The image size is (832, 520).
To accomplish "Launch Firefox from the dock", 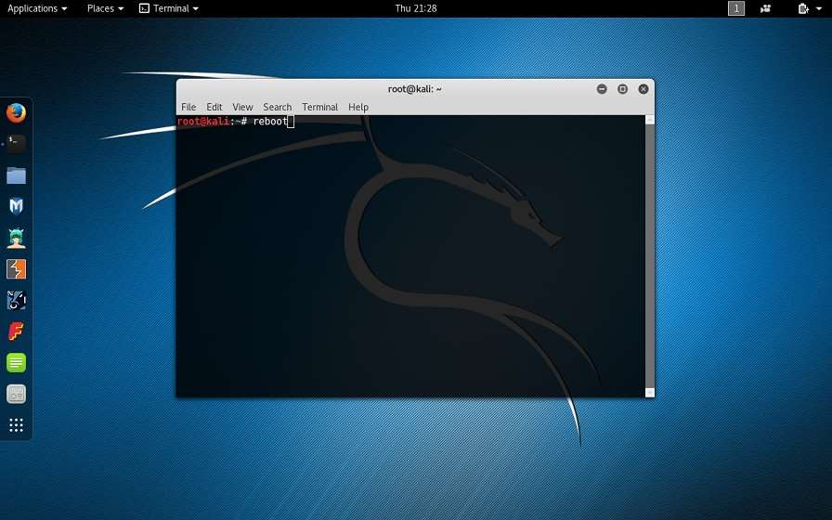I will 16,112.
